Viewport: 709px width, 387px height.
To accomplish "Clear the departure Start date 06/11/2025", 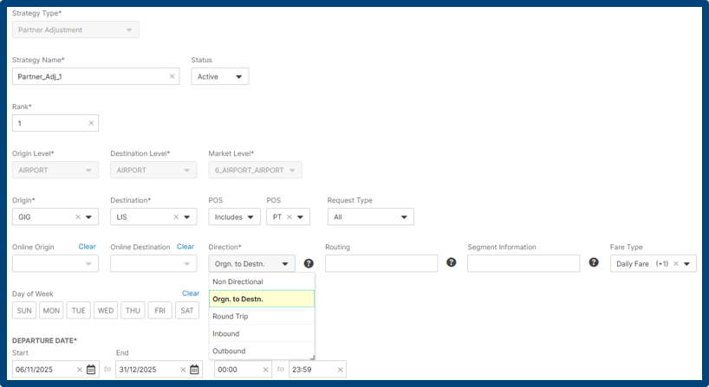I will coord(80,370).
